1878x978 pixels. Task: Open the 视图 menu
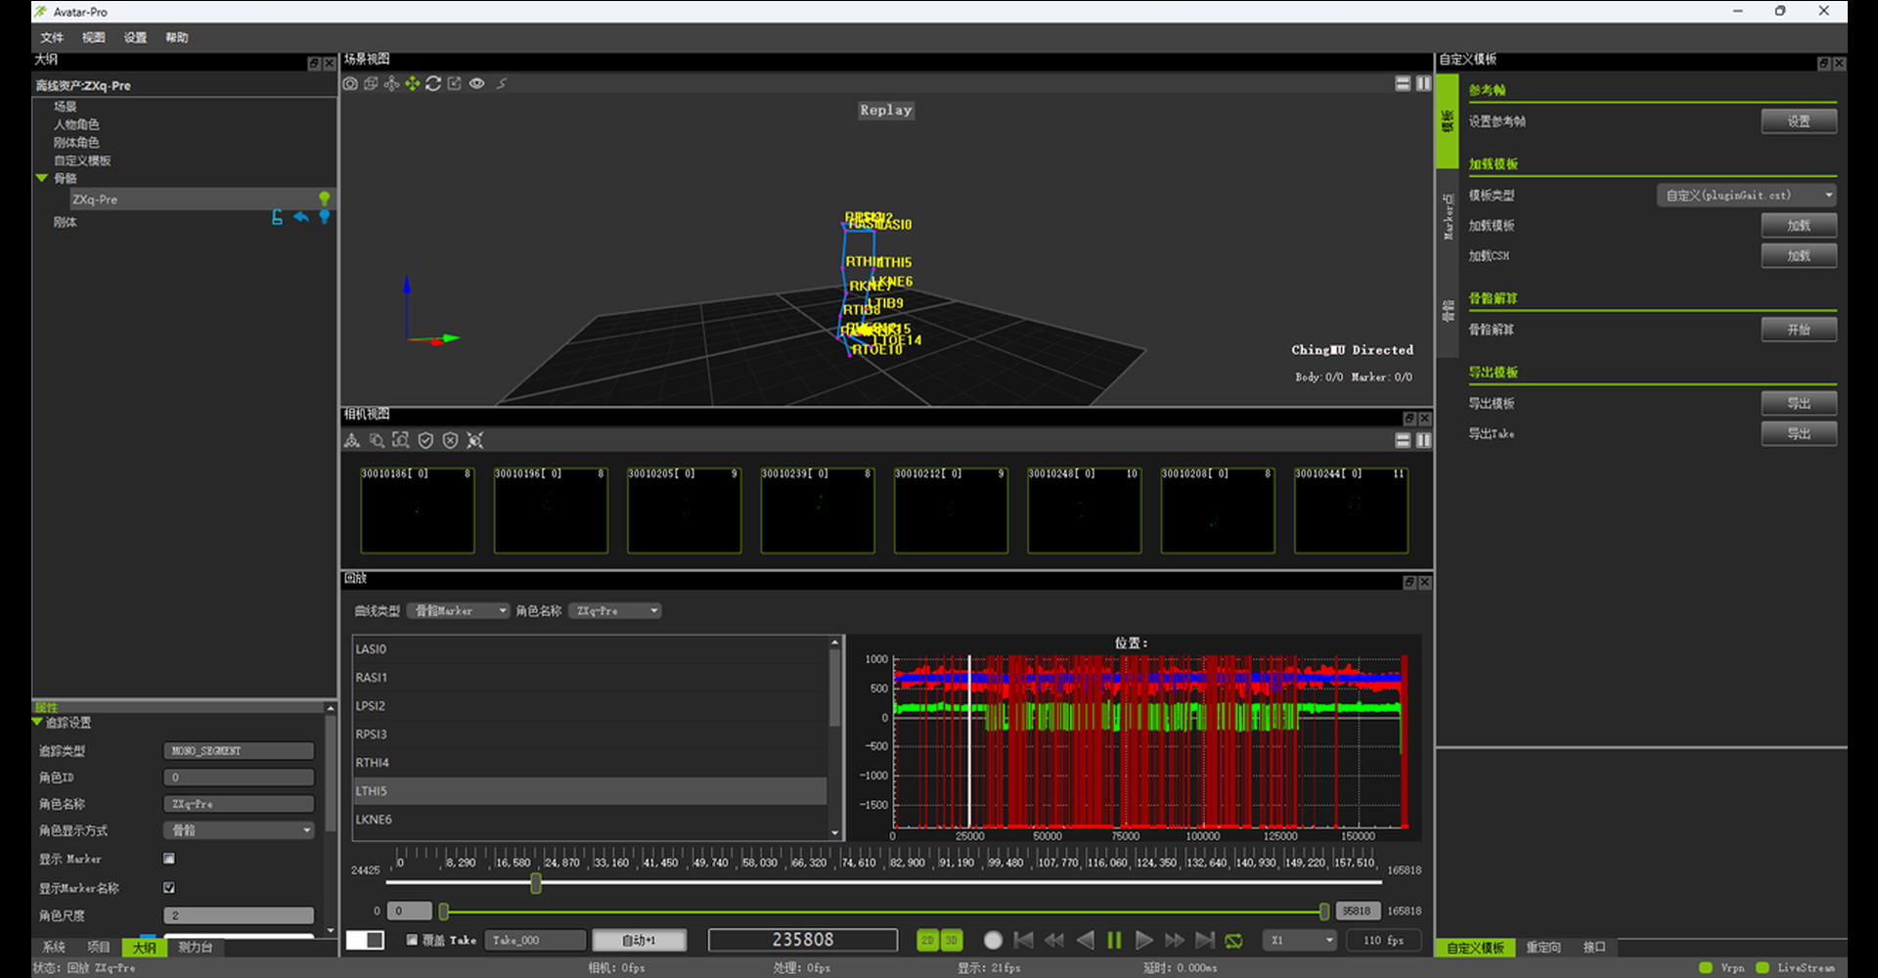point(93,37)
